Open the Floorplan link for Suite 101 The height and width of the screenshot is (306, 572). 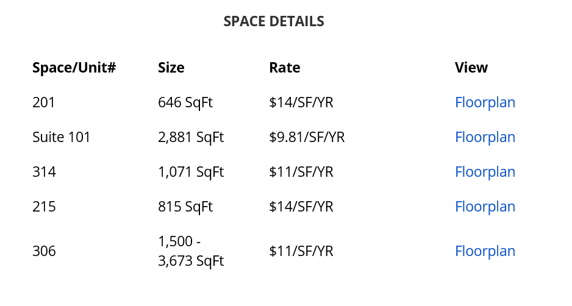(x=485, y=137)
